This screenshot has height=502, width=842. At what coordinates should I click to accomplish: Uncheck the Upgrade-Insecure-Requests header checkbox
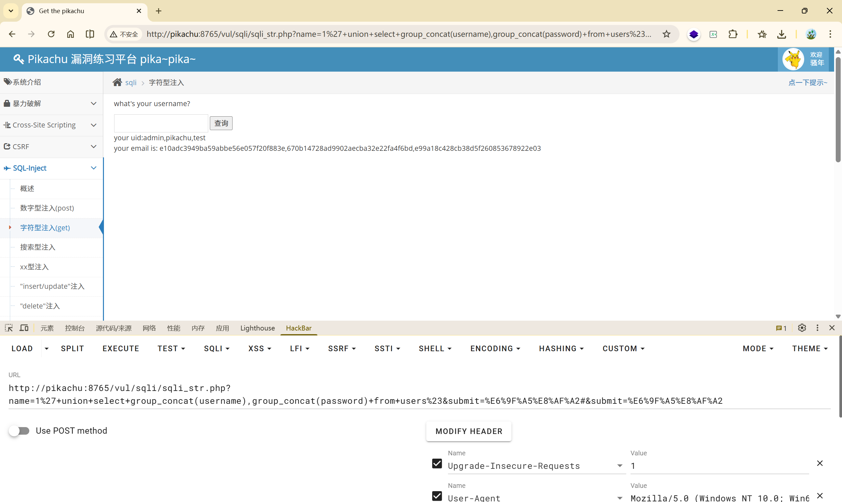[437, 464]
